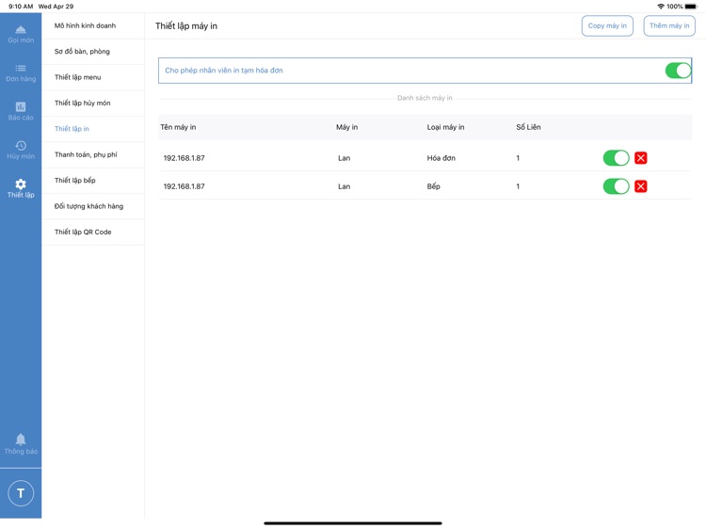Click the Thiết lập máy in title
The width and height of the screenshot is (706, 529).
186,26
